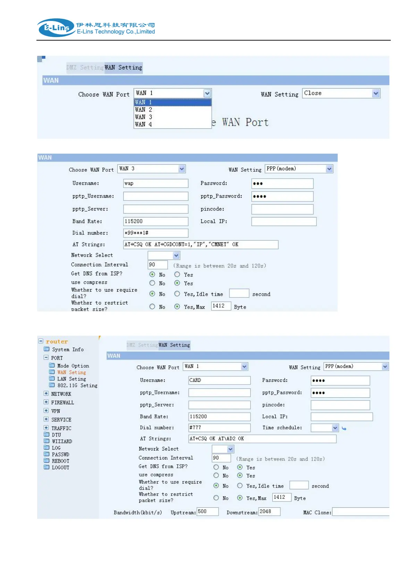Open the WAN Setting PPP(modem) dropdown in WAN 3 form
The image size is (413, 584).
pos(299,169)
